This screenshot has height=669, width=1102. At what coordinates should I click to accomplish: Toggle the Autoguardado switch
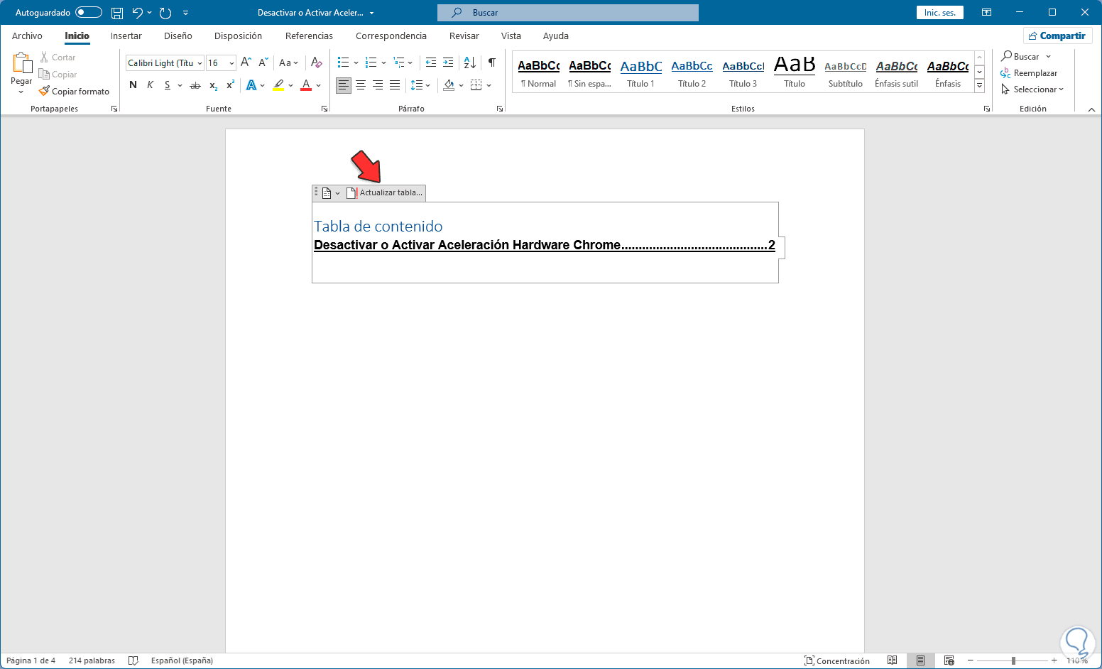[89, 13]
